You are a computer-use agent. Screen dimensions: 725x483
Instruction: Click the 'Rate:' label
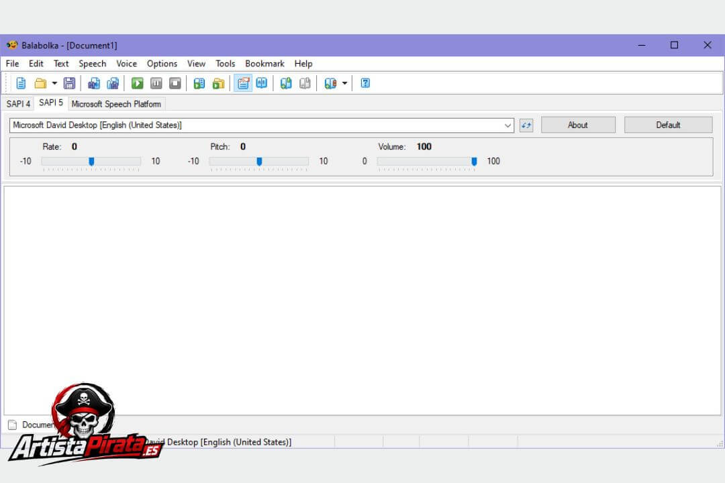click(52, 147)
